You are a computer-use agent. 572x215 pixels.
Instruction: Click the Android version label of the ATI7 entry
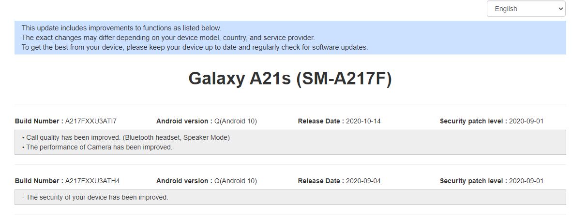coord(184,121)
